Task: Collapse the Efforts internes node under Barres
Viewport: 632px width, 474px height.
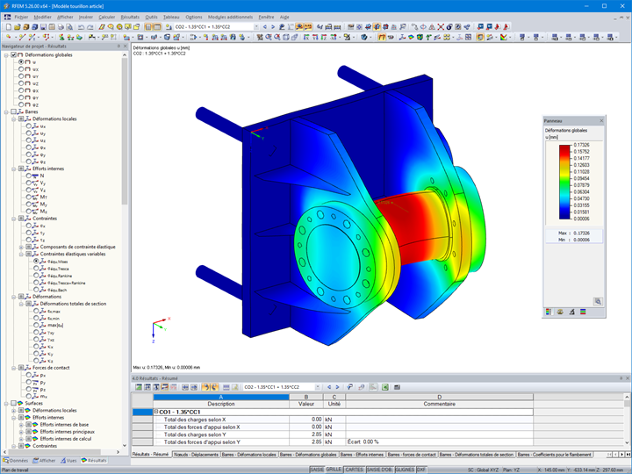Action: (x=14, y=169)
